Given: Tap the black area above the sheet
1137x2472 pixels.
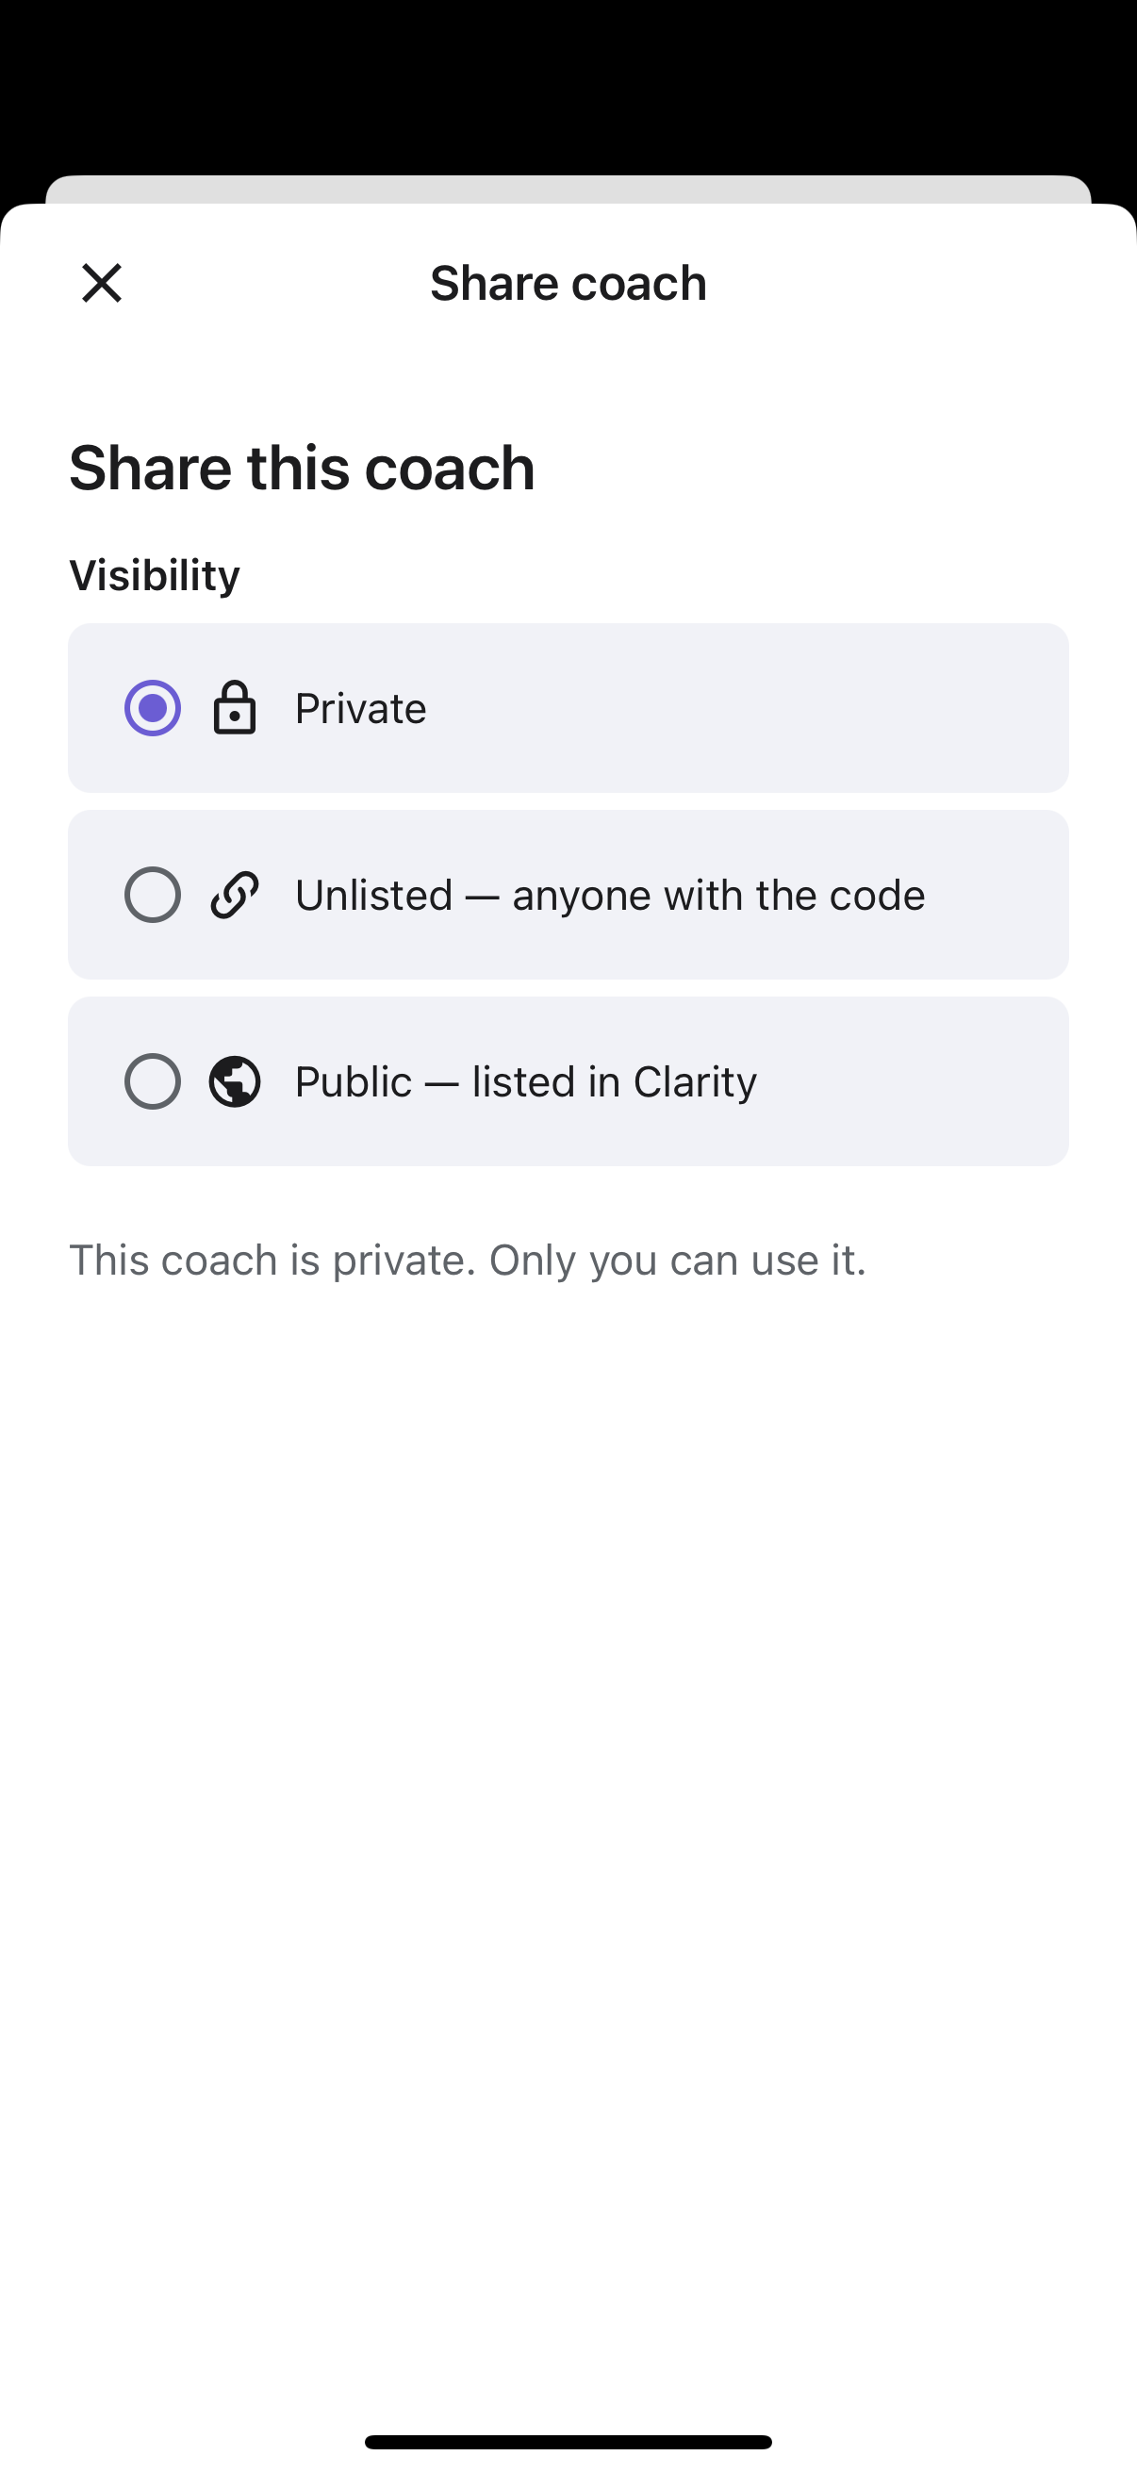Looking at the screenshot, I should [568, 87].
